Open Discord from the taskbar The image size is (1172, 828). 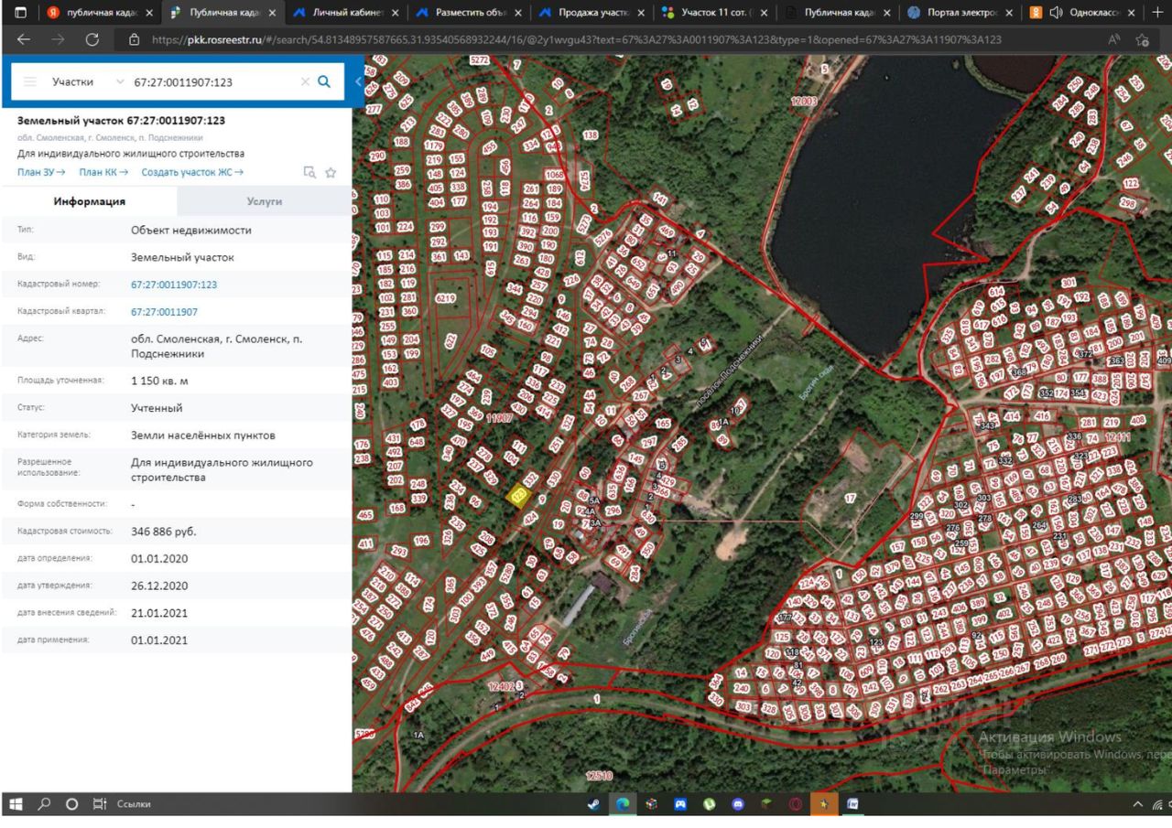click(738, 804)
